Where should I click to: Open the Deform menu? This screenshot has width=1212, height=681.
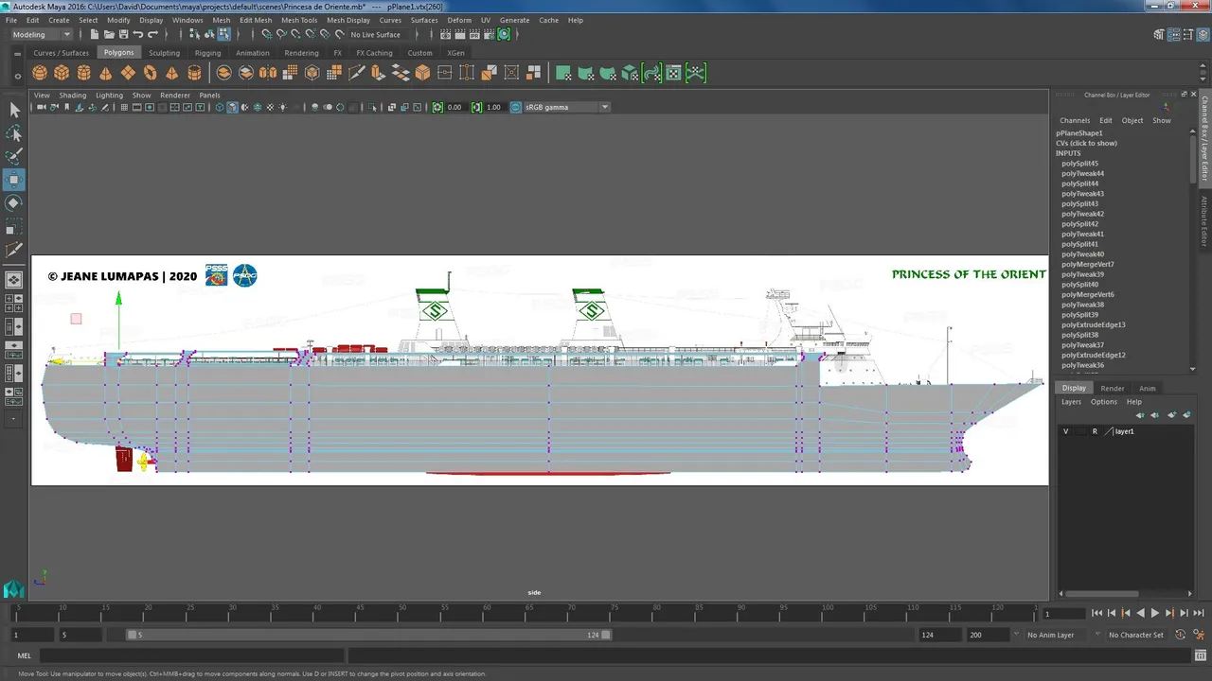[459, 20]
